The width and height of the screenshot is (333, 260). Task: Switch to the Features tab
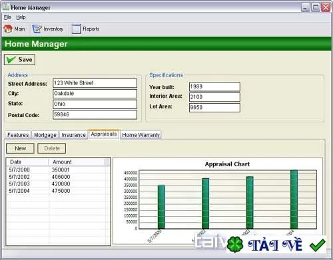tap(18, 135)
